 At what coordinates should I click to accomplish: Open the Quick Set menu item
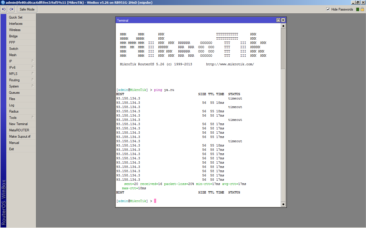[x=21, y=17]
